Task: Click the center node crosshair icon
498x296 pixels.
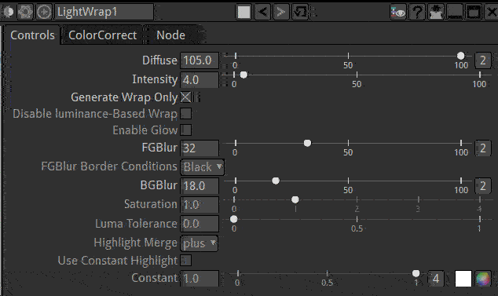Action: 44,12
